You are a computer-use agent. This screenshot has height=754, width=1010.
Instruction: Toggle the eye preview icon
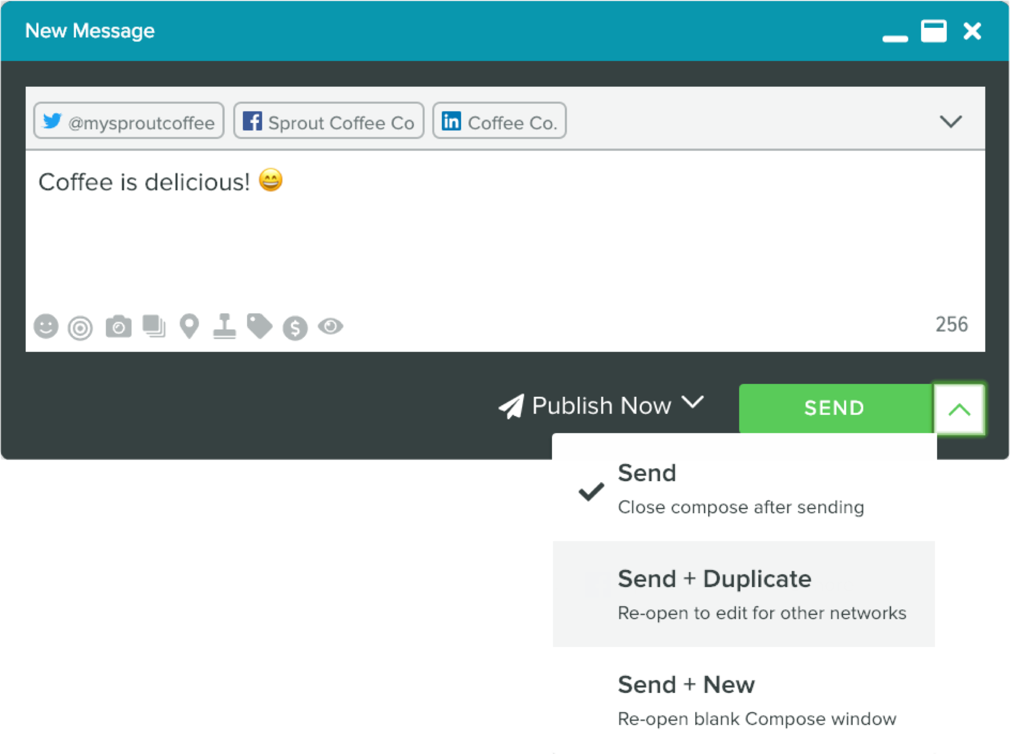point(330,326)
